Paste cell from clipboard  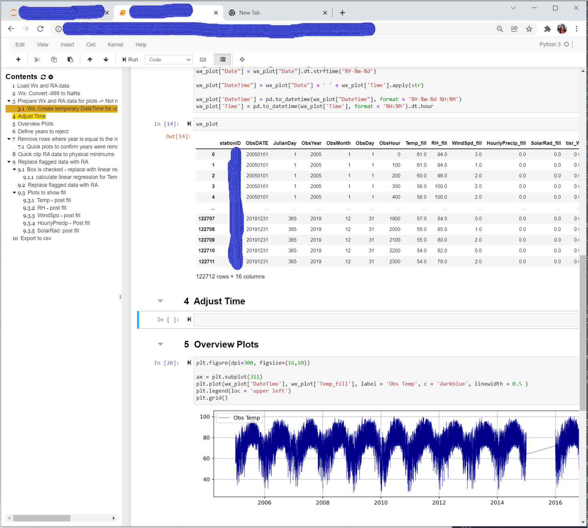coord(70,59)
